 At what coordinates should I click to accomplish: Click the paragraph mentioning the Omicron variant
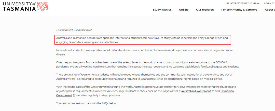146,91
